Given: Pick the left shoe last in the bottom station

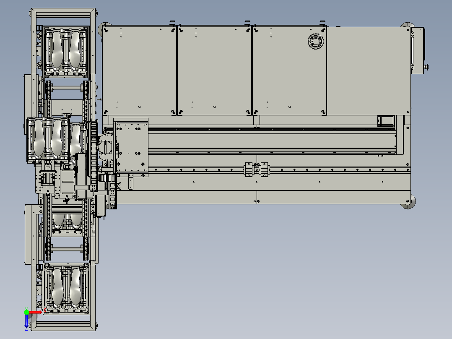Looking at the screenshot, I should [x=57, y=288].
